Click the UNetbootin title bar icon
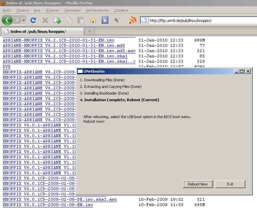This screenshot has height=208, width=257. point(80,71)
